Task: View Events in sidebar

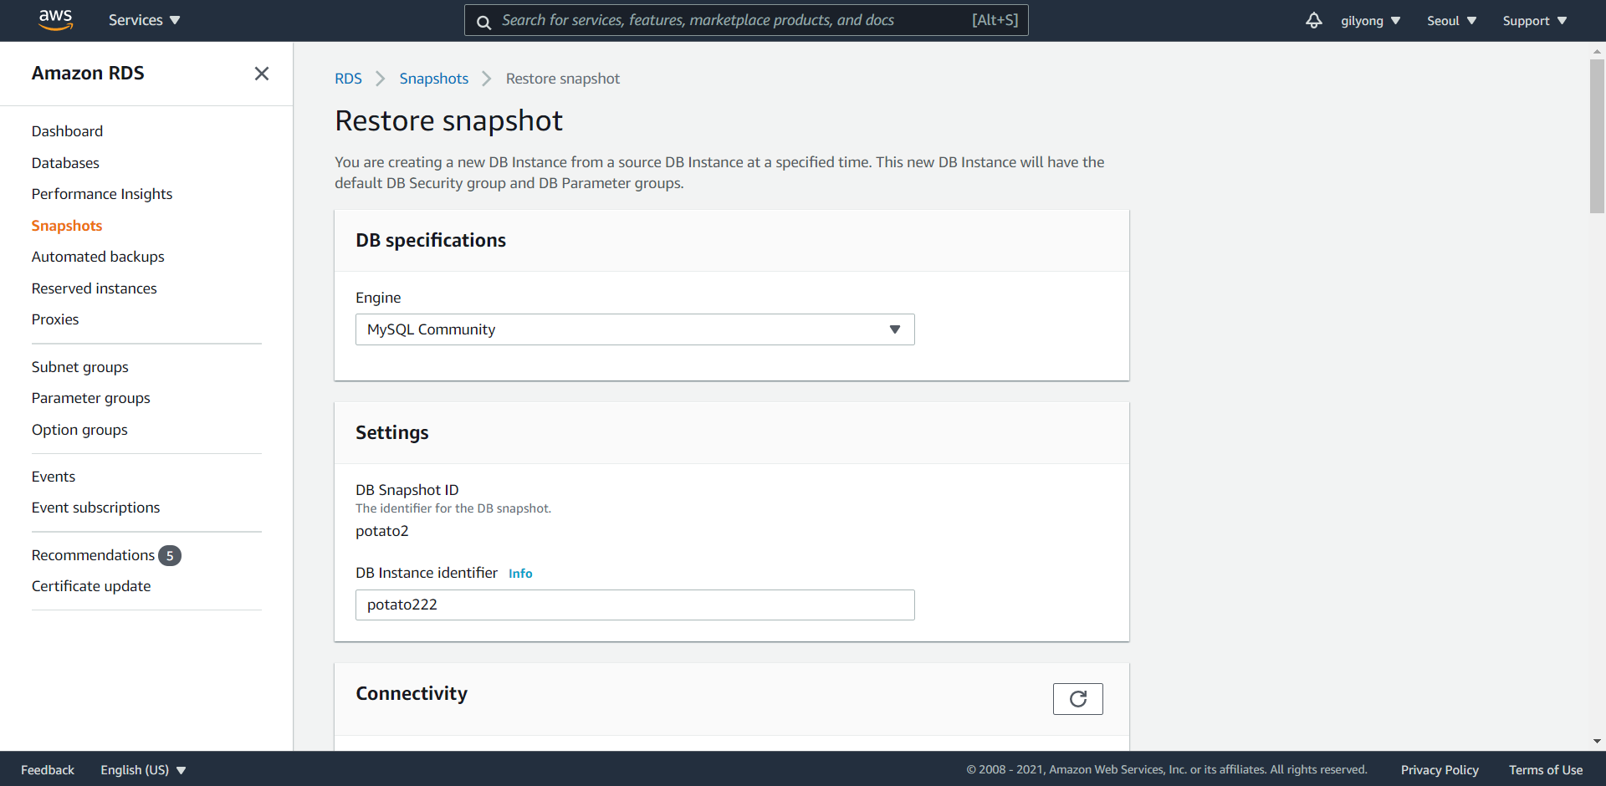Action: click(x=54, y=477)
